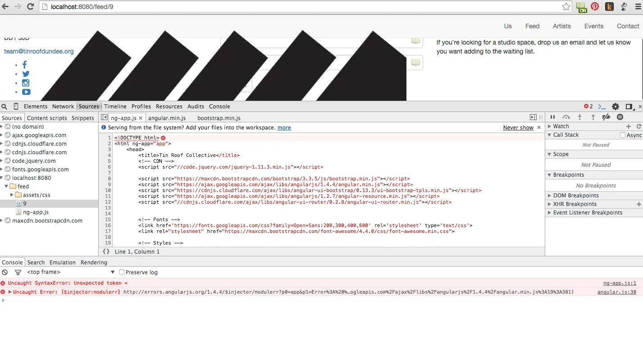Select the ng-app.js file in navigator tree
Screen dimensions: 643x344
pyautogui.click(x=36, y=212)
